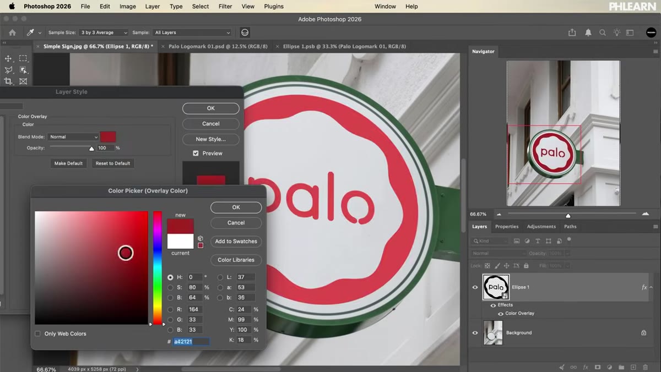
Task: Filter layers by smart object icon
Action: pyautogui.click(x=559, y=241)
